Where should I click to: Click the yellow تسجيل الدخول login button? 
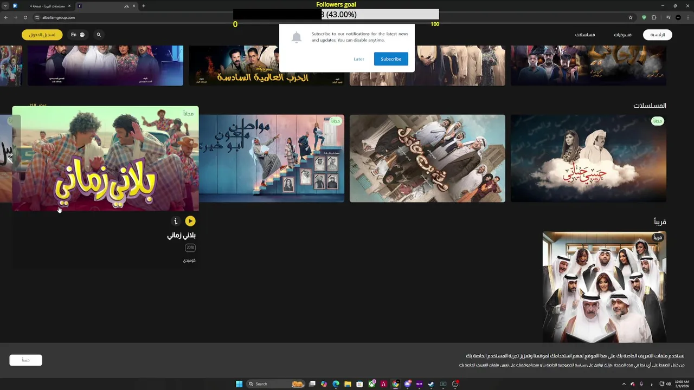(x=42, y=35)
